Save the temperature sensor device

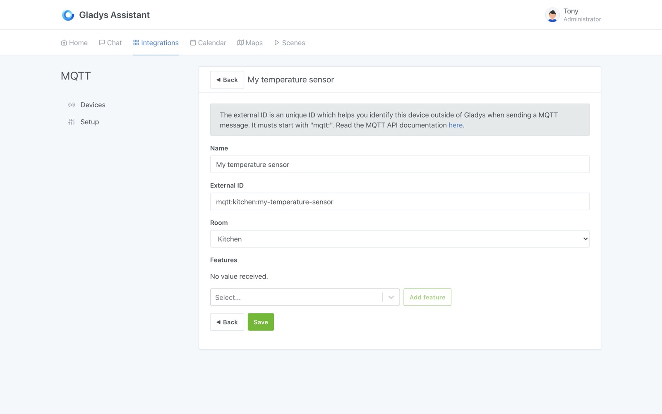coord(261,322)
